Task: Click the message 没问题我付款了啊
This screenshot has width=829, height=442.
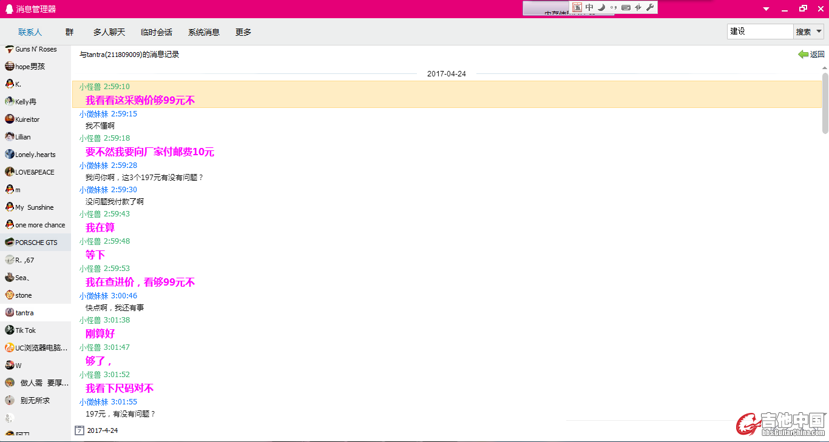Action: coord(115,202)
